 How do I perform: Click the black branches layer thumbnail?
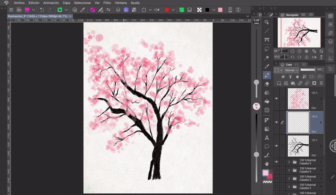(x=298, y=146)
